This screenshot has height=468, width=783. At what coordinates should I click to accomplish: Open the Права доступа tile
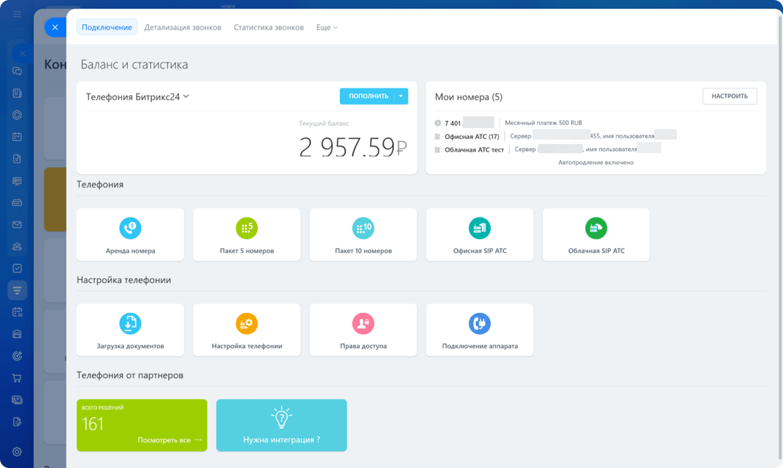coord(363,329)
